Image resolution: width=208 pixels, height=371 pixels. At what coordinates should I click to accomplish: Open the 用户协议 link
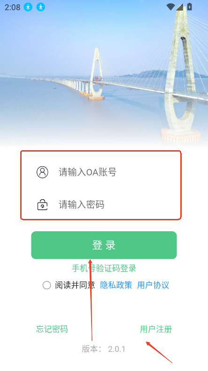tap(153, 285)
